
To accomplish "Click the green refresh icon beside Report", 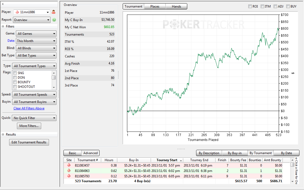I will pos(54,20).
